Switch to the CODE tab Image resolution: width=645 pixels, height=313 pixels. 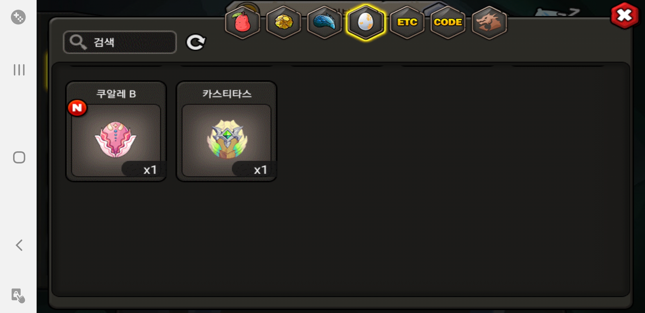point(448,22)
